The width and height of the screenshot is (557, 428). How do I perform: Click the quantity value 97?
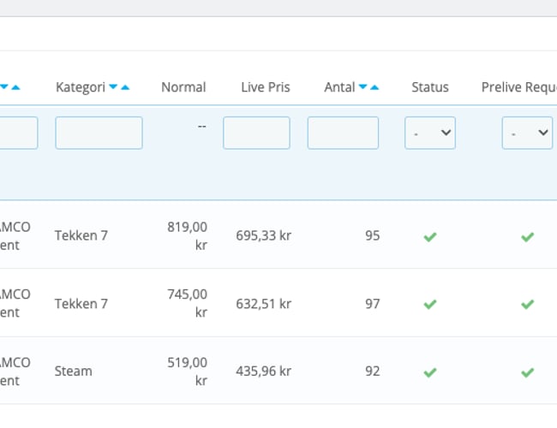[373, 304]
